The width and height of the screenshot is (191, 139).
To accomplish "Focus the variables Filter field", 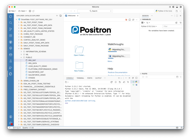I will pyautogui.click(x=172, y=26).
